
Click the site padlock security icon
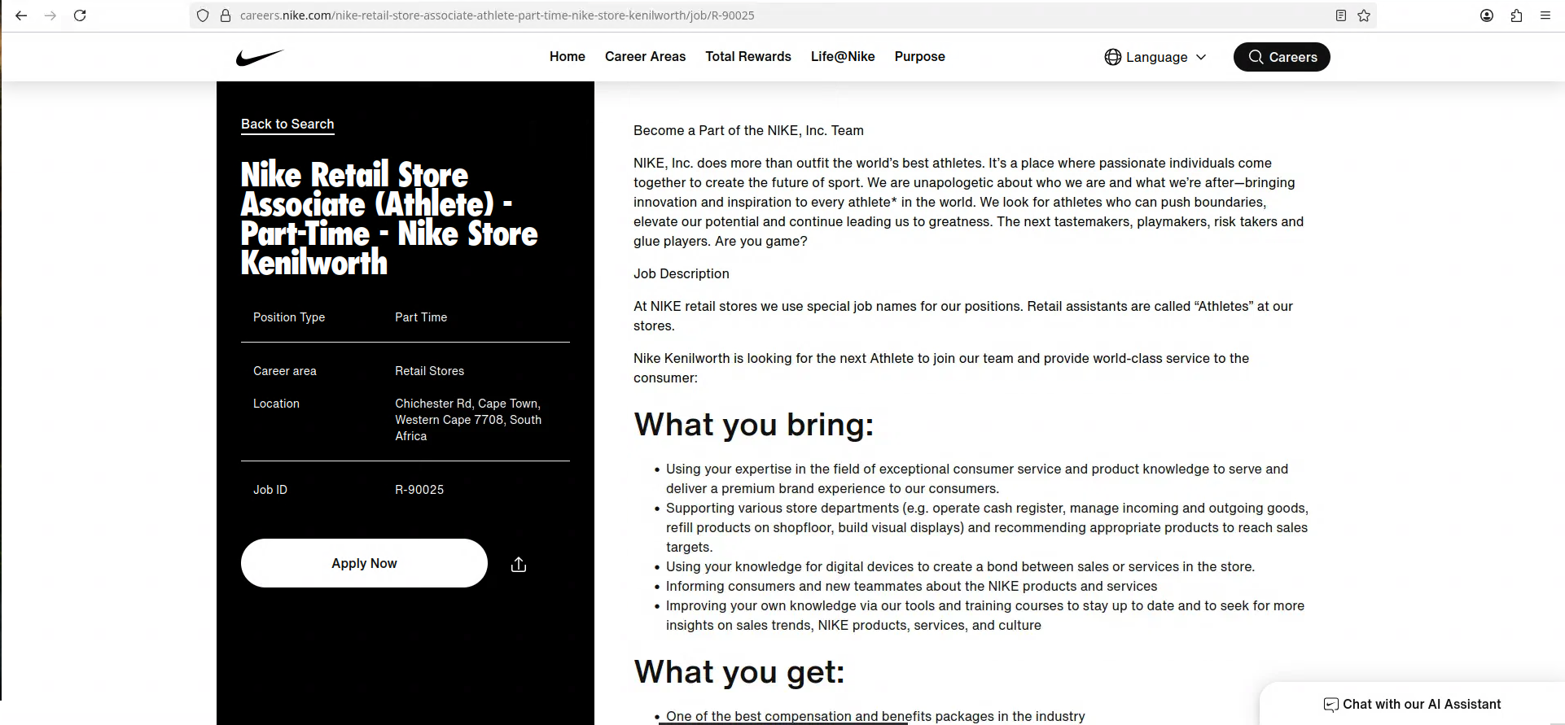point(226,15)
